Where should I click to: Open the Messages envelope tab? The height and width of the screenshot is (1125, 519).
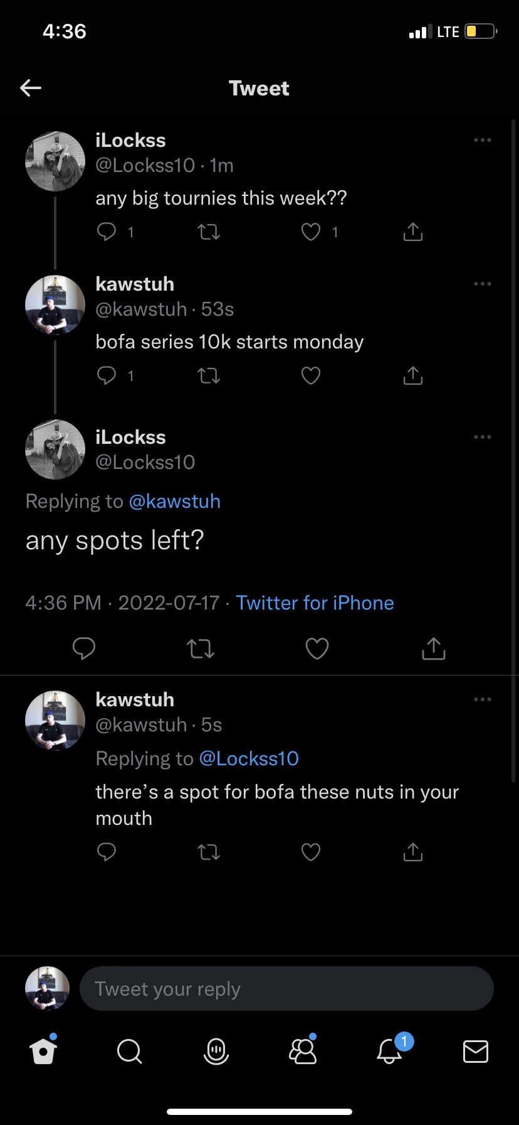click(x=476, y=1051)
